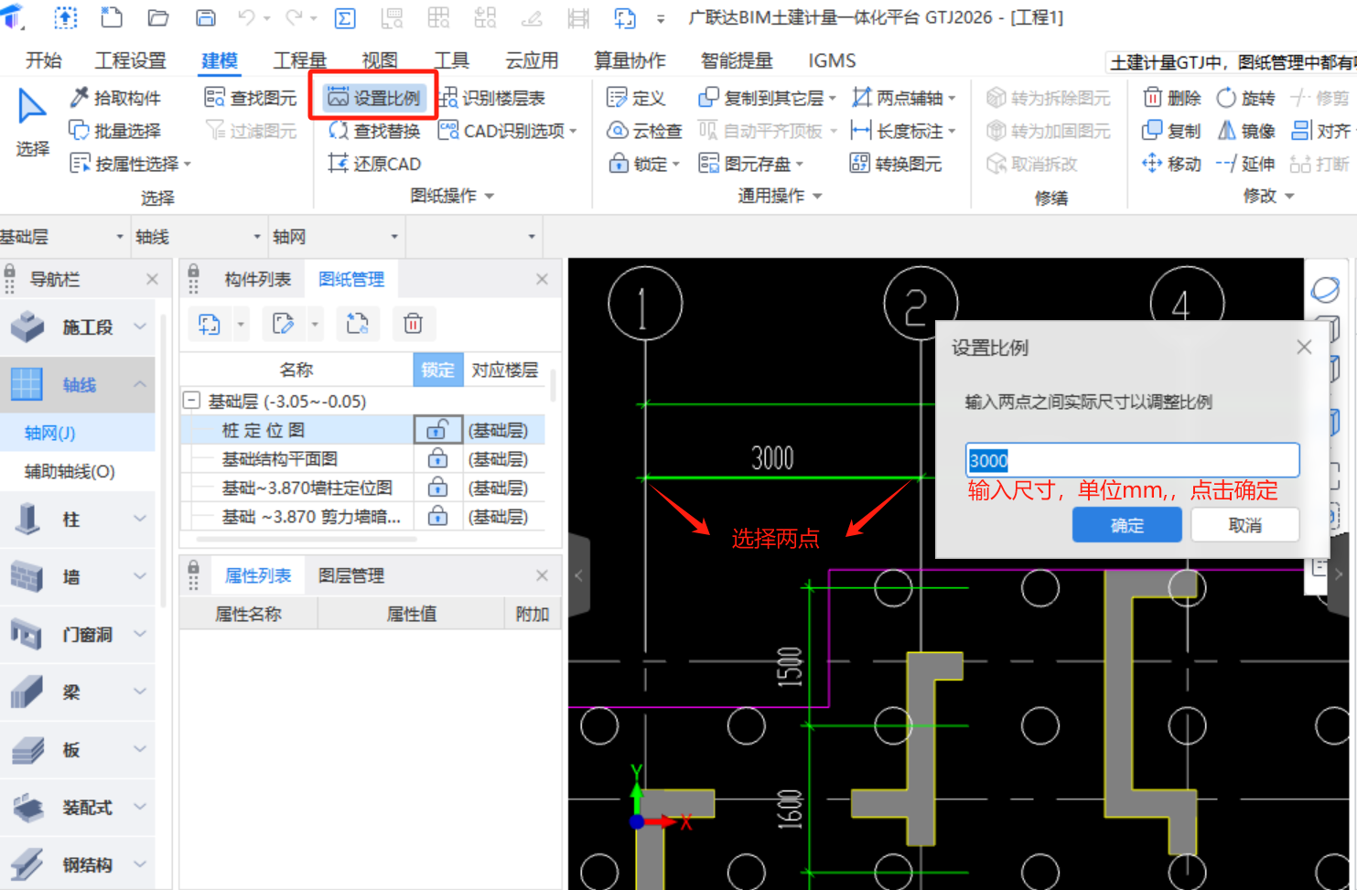1357x890 pixels.
Task: Collapse the 基础层 (-3.05~-0.05) tree node
Action: click(x=192, y=401)
